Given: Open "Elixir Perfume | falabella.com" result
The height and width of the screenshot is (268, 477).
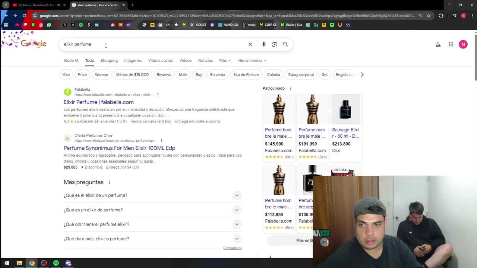Looking at the screenshot, I should 99,102.
